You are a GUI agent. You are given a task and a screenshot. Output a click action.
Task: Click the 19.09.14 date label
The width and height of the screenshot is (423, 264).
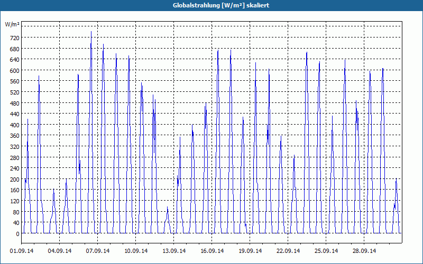click(x=250, y=251)
